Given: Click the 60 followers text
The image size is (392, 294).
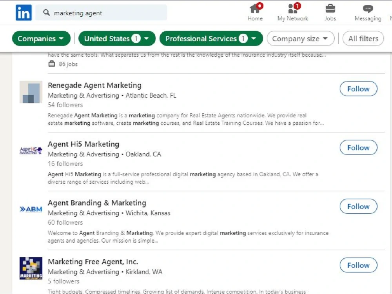Looking at the screenshot, I should 65,222.
